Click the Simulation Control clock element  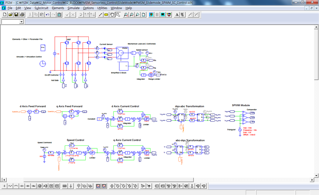(x=43, y=63)
